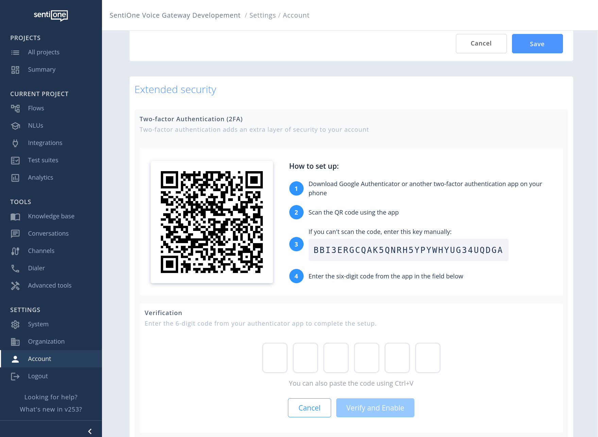This screenshot has height=437, width=598.
Task: Click the Channels route icon
Action: click(x=15, y=251)
